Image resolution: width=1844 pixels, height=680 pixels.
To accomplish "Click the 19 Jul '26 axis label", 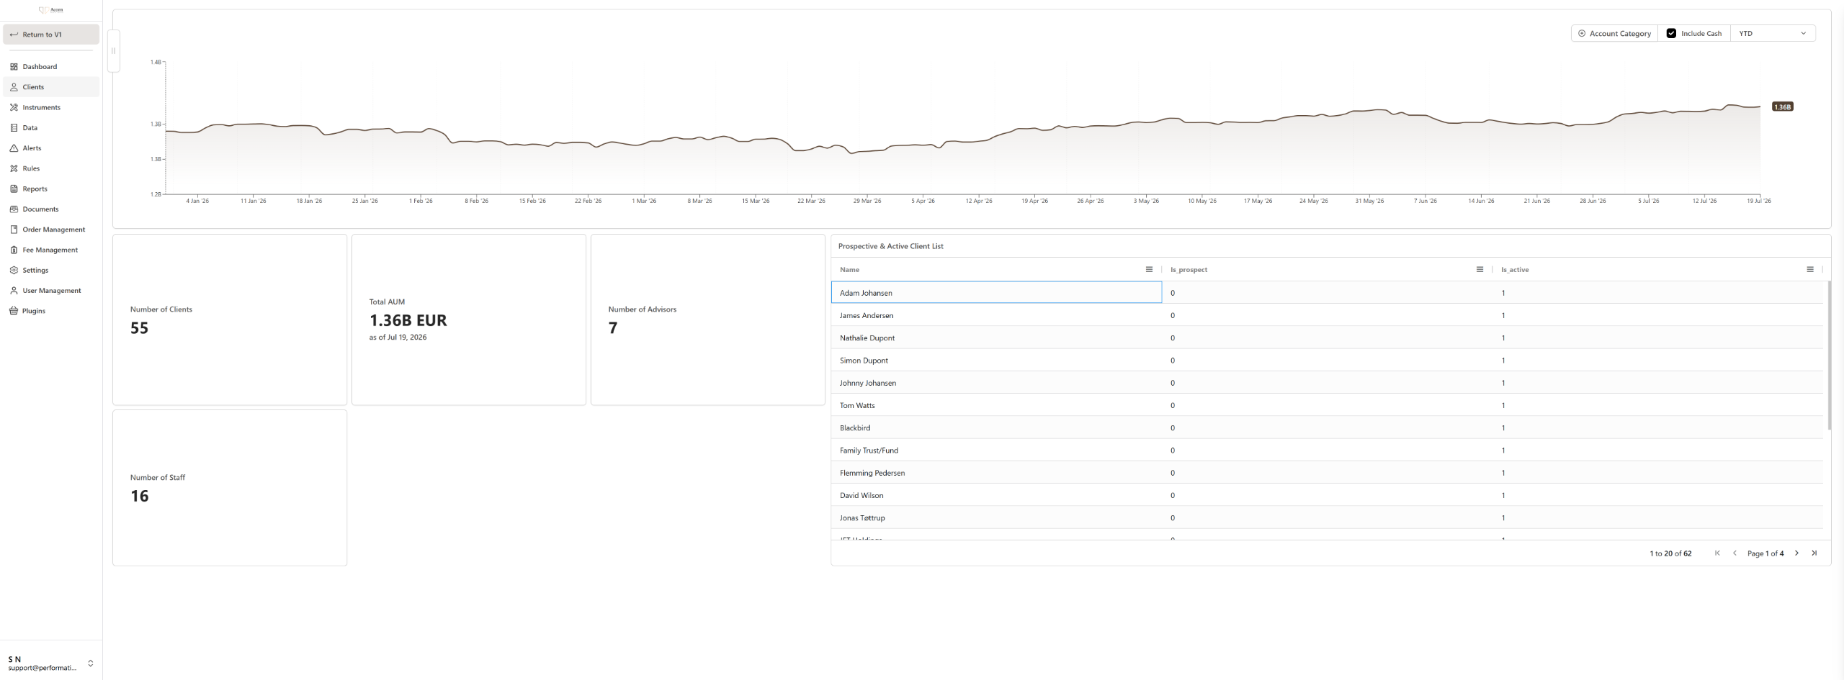I will tap(1758, 201).
